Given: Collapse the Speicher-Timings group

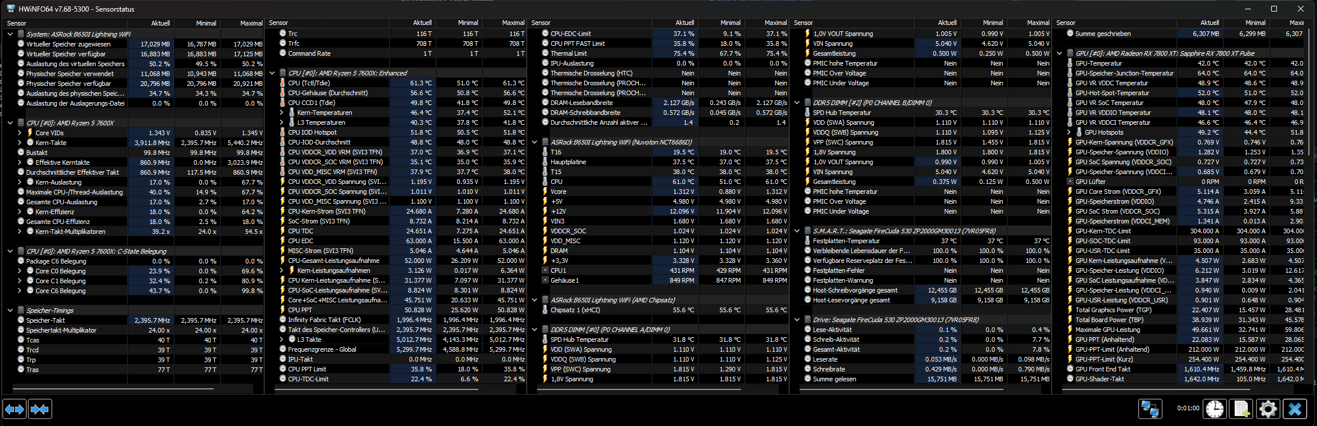Looking at the screenshot, I should tap(10, 311).
